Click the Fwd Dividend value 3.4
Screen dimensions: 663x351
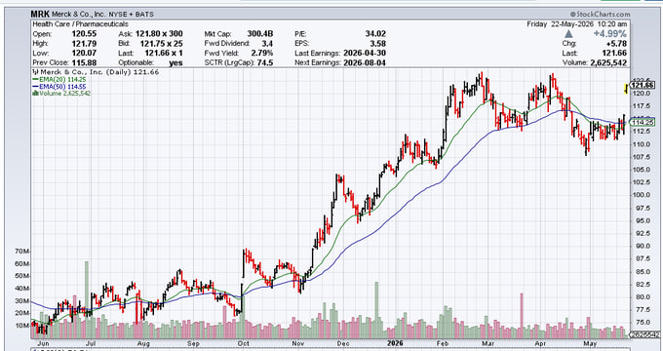coord(267,44)
